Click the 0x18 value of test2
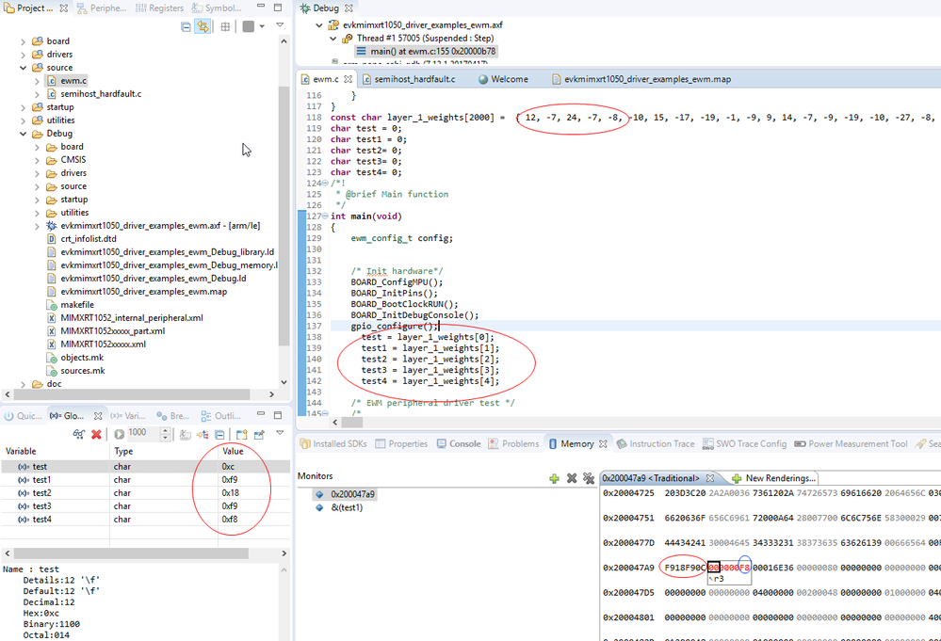 [x=230, y=493]
